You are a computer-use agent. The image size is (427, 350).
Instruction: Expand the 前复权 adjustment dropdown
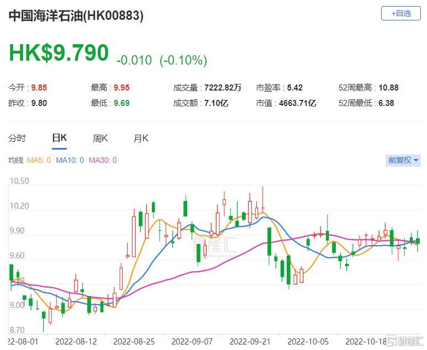tap(403, 160)
